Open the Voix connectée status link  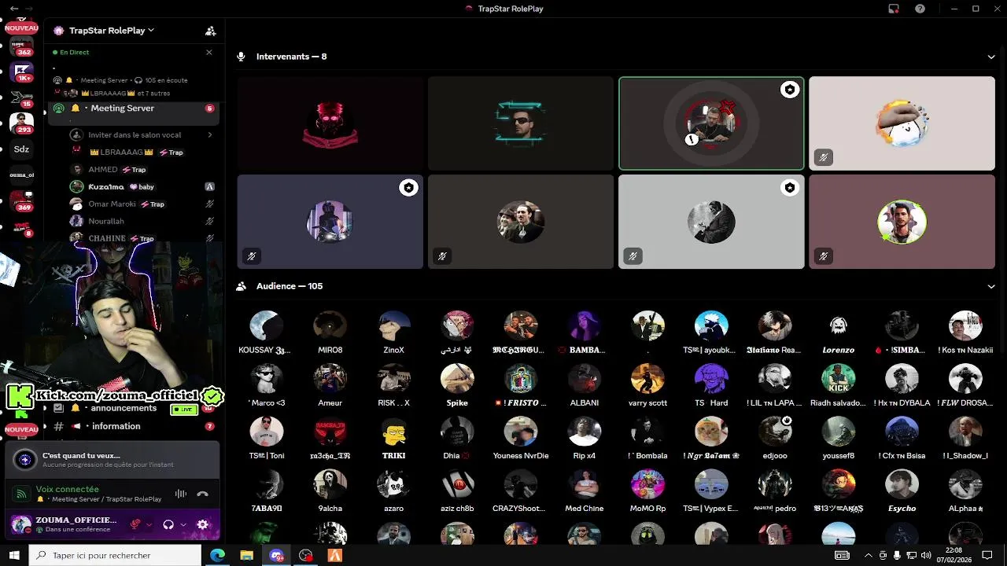point(68,489)
